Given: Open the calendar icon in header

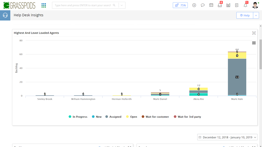Looking at the screenshot, I should [x=211, y=5].
